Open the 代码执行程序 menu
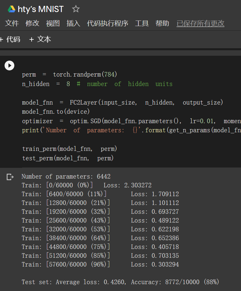 tap(107, 23)
